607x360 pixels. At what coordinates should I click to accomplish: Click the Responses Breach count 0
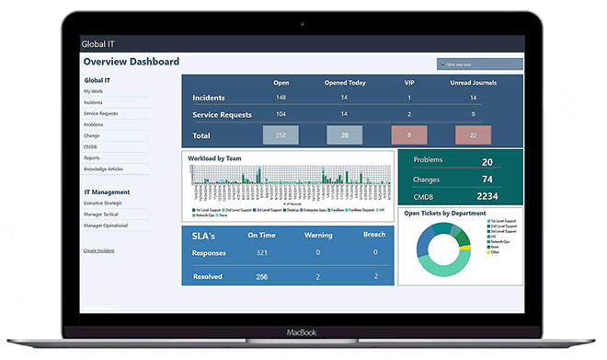(375, 252)
